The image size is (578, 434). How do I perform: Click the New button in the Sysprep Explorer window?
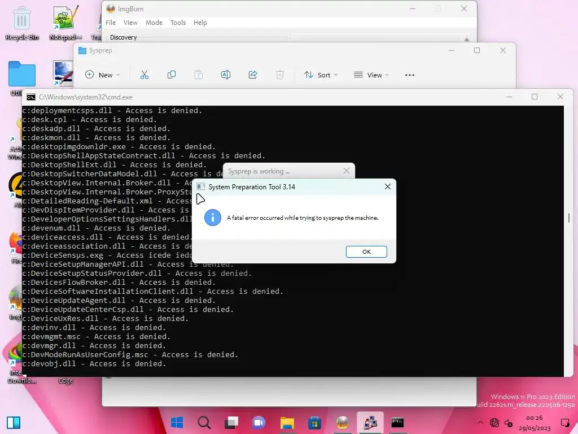[x=103, y=75]
